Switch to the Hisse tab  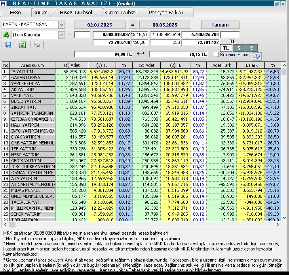(15, 13)
